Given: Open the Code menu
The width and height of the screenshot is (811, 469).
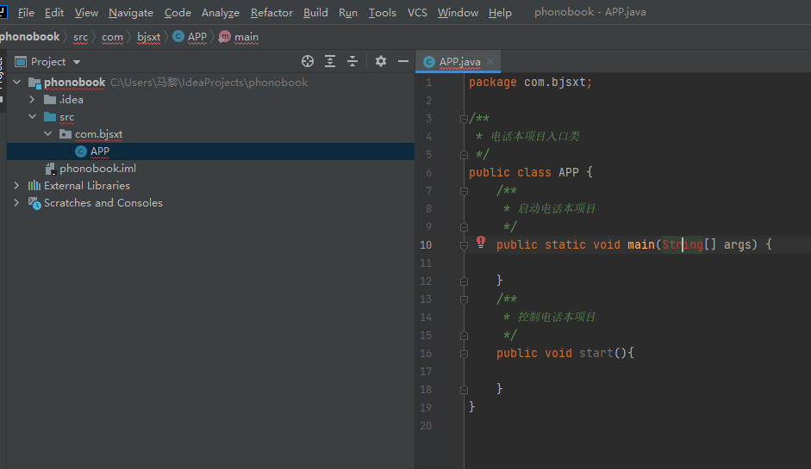Looking at the screenshot, I should click(x=178, y=12).
